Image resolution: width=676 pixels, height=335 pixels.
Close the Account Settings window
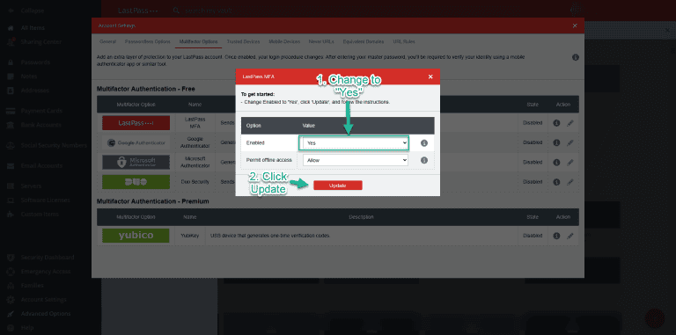pyautogui.click(x=575, y=25)
